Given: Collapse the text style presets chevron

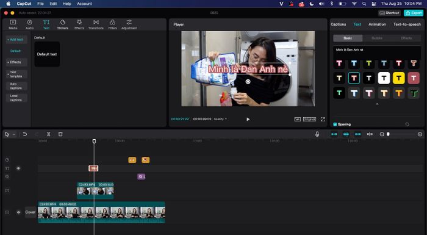Looking at the screenshot, I should coord(377,104).
